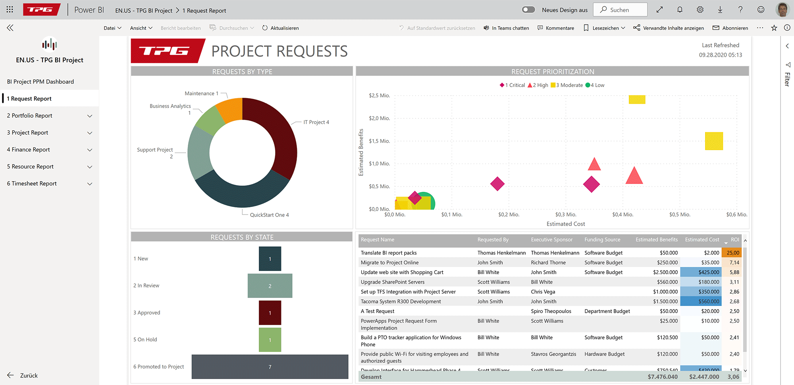This screenshot has height=385, width=794.
Task: Open the Microsoft 365 app launcher waffle
Action: [x=10, y=9]
